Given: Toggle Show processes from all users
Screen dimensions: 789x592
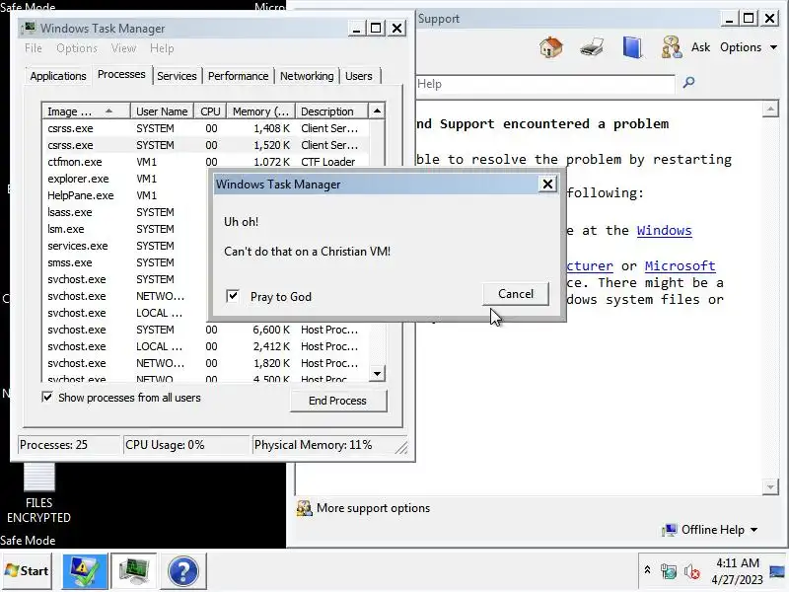Looking at the screenshot, I should (47, 398).
